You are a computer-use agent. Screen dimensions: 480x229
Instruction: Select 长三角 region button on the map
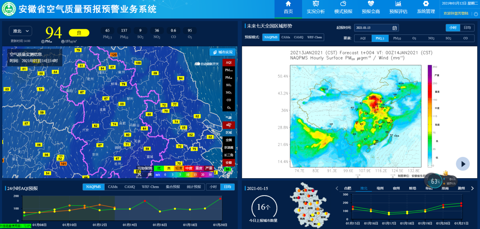[x=229, y=155]
